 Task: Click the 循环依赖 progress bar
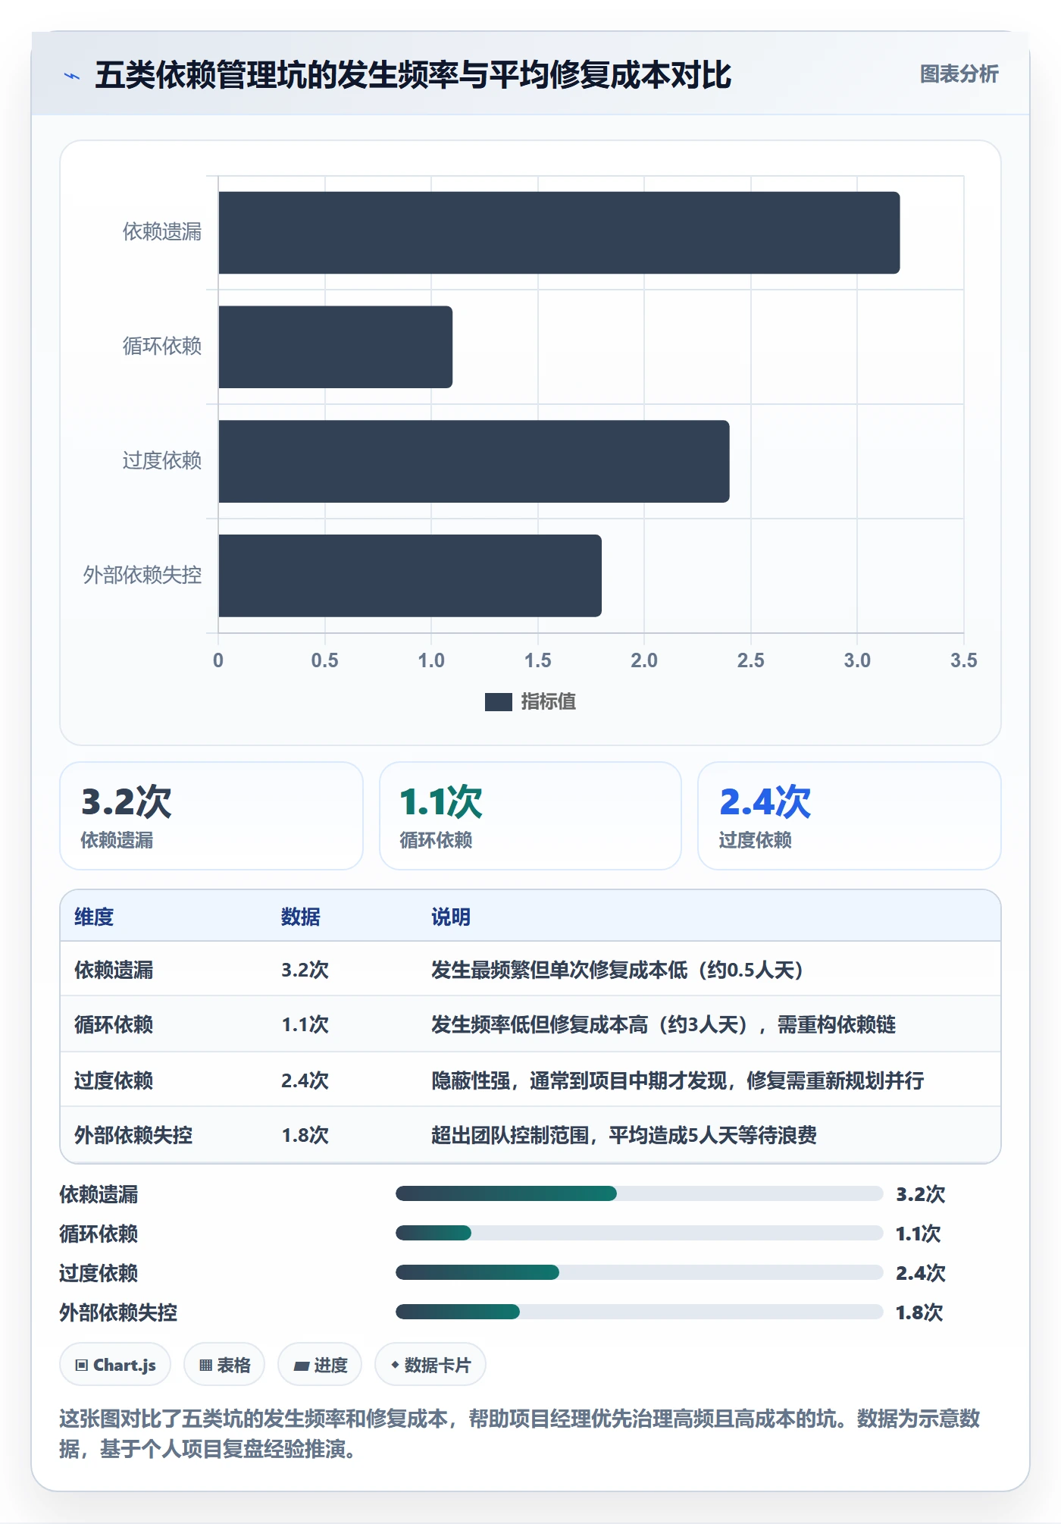pyautogui.click(x=639, y=1233)
